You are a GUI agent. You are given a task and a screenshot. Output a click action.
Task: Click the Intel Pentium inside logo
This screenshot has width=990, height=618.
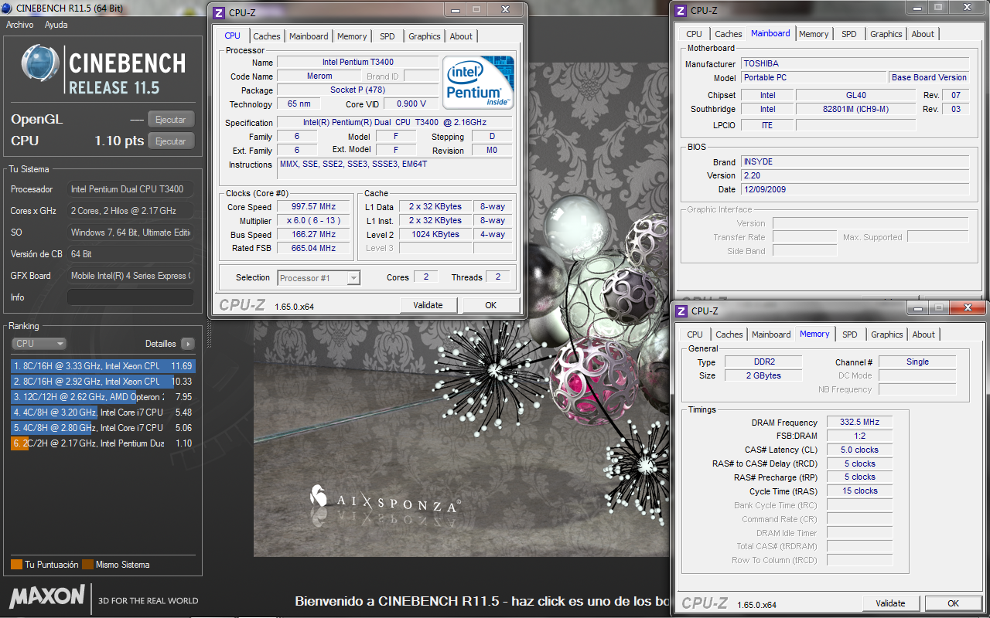click(x=480, y=82)
